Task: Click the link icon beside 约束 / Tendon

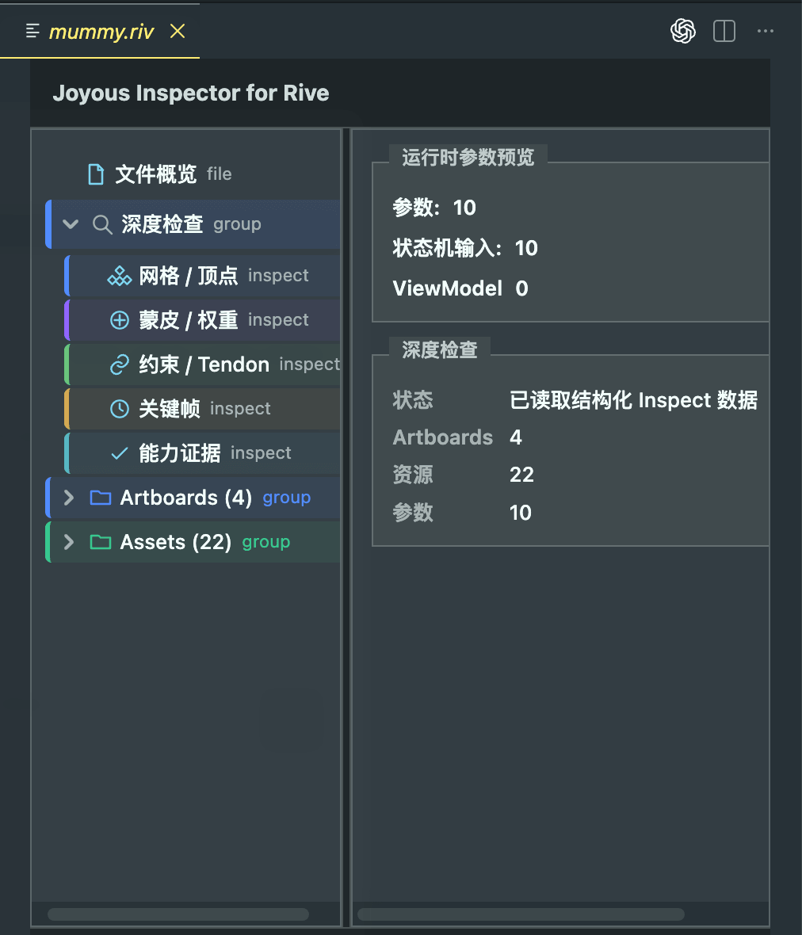Action: coord(119,364)
